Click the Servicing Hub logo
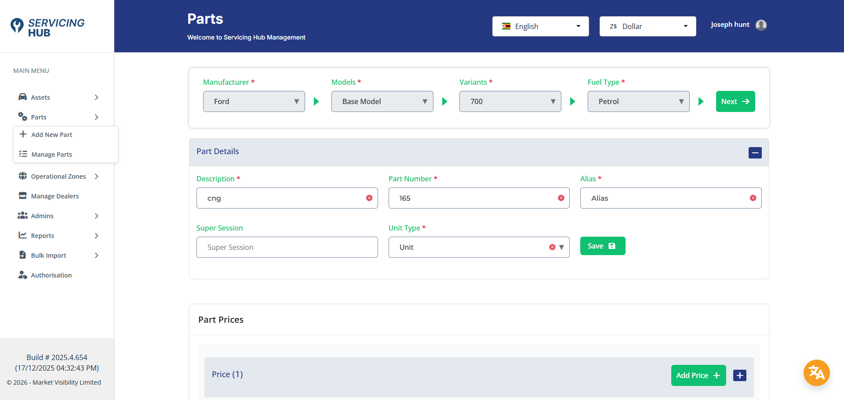The image size is (844, 400). click(x=47, y=27)
